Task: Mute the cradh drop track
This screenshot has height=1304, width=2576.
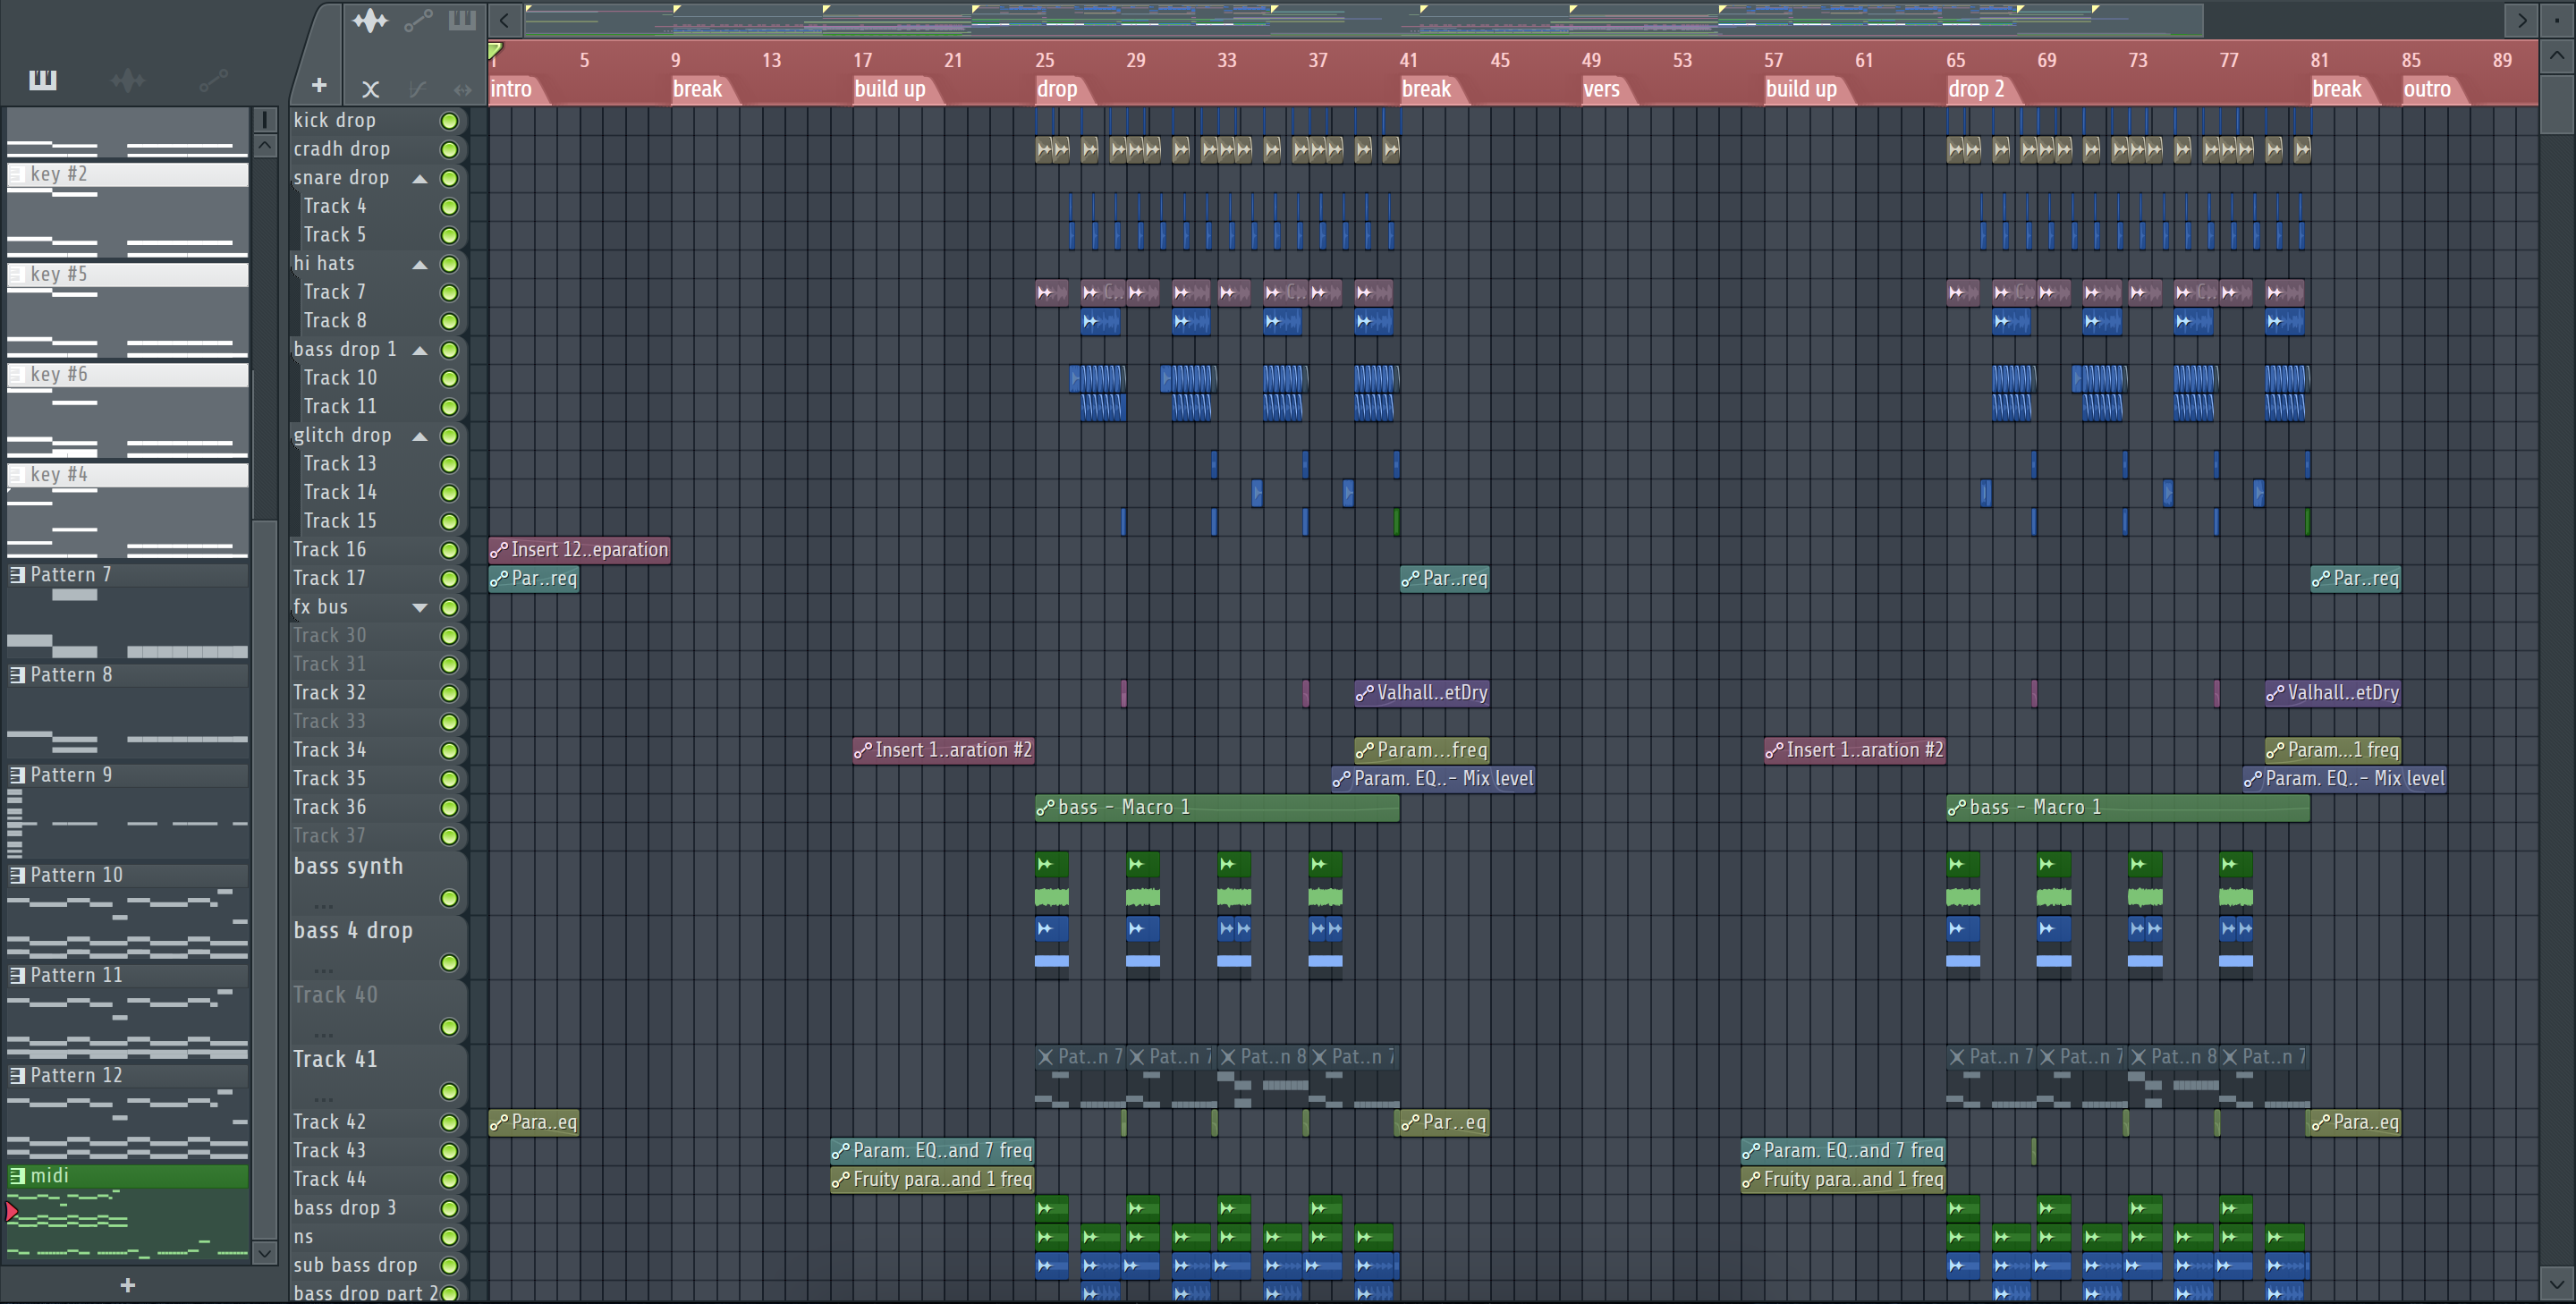Action: click(x=449, y=150)
